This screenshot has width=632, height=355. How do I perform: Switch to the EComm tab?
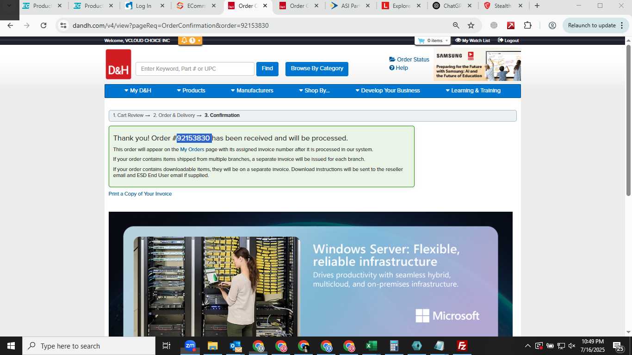[x=197, y=6]
